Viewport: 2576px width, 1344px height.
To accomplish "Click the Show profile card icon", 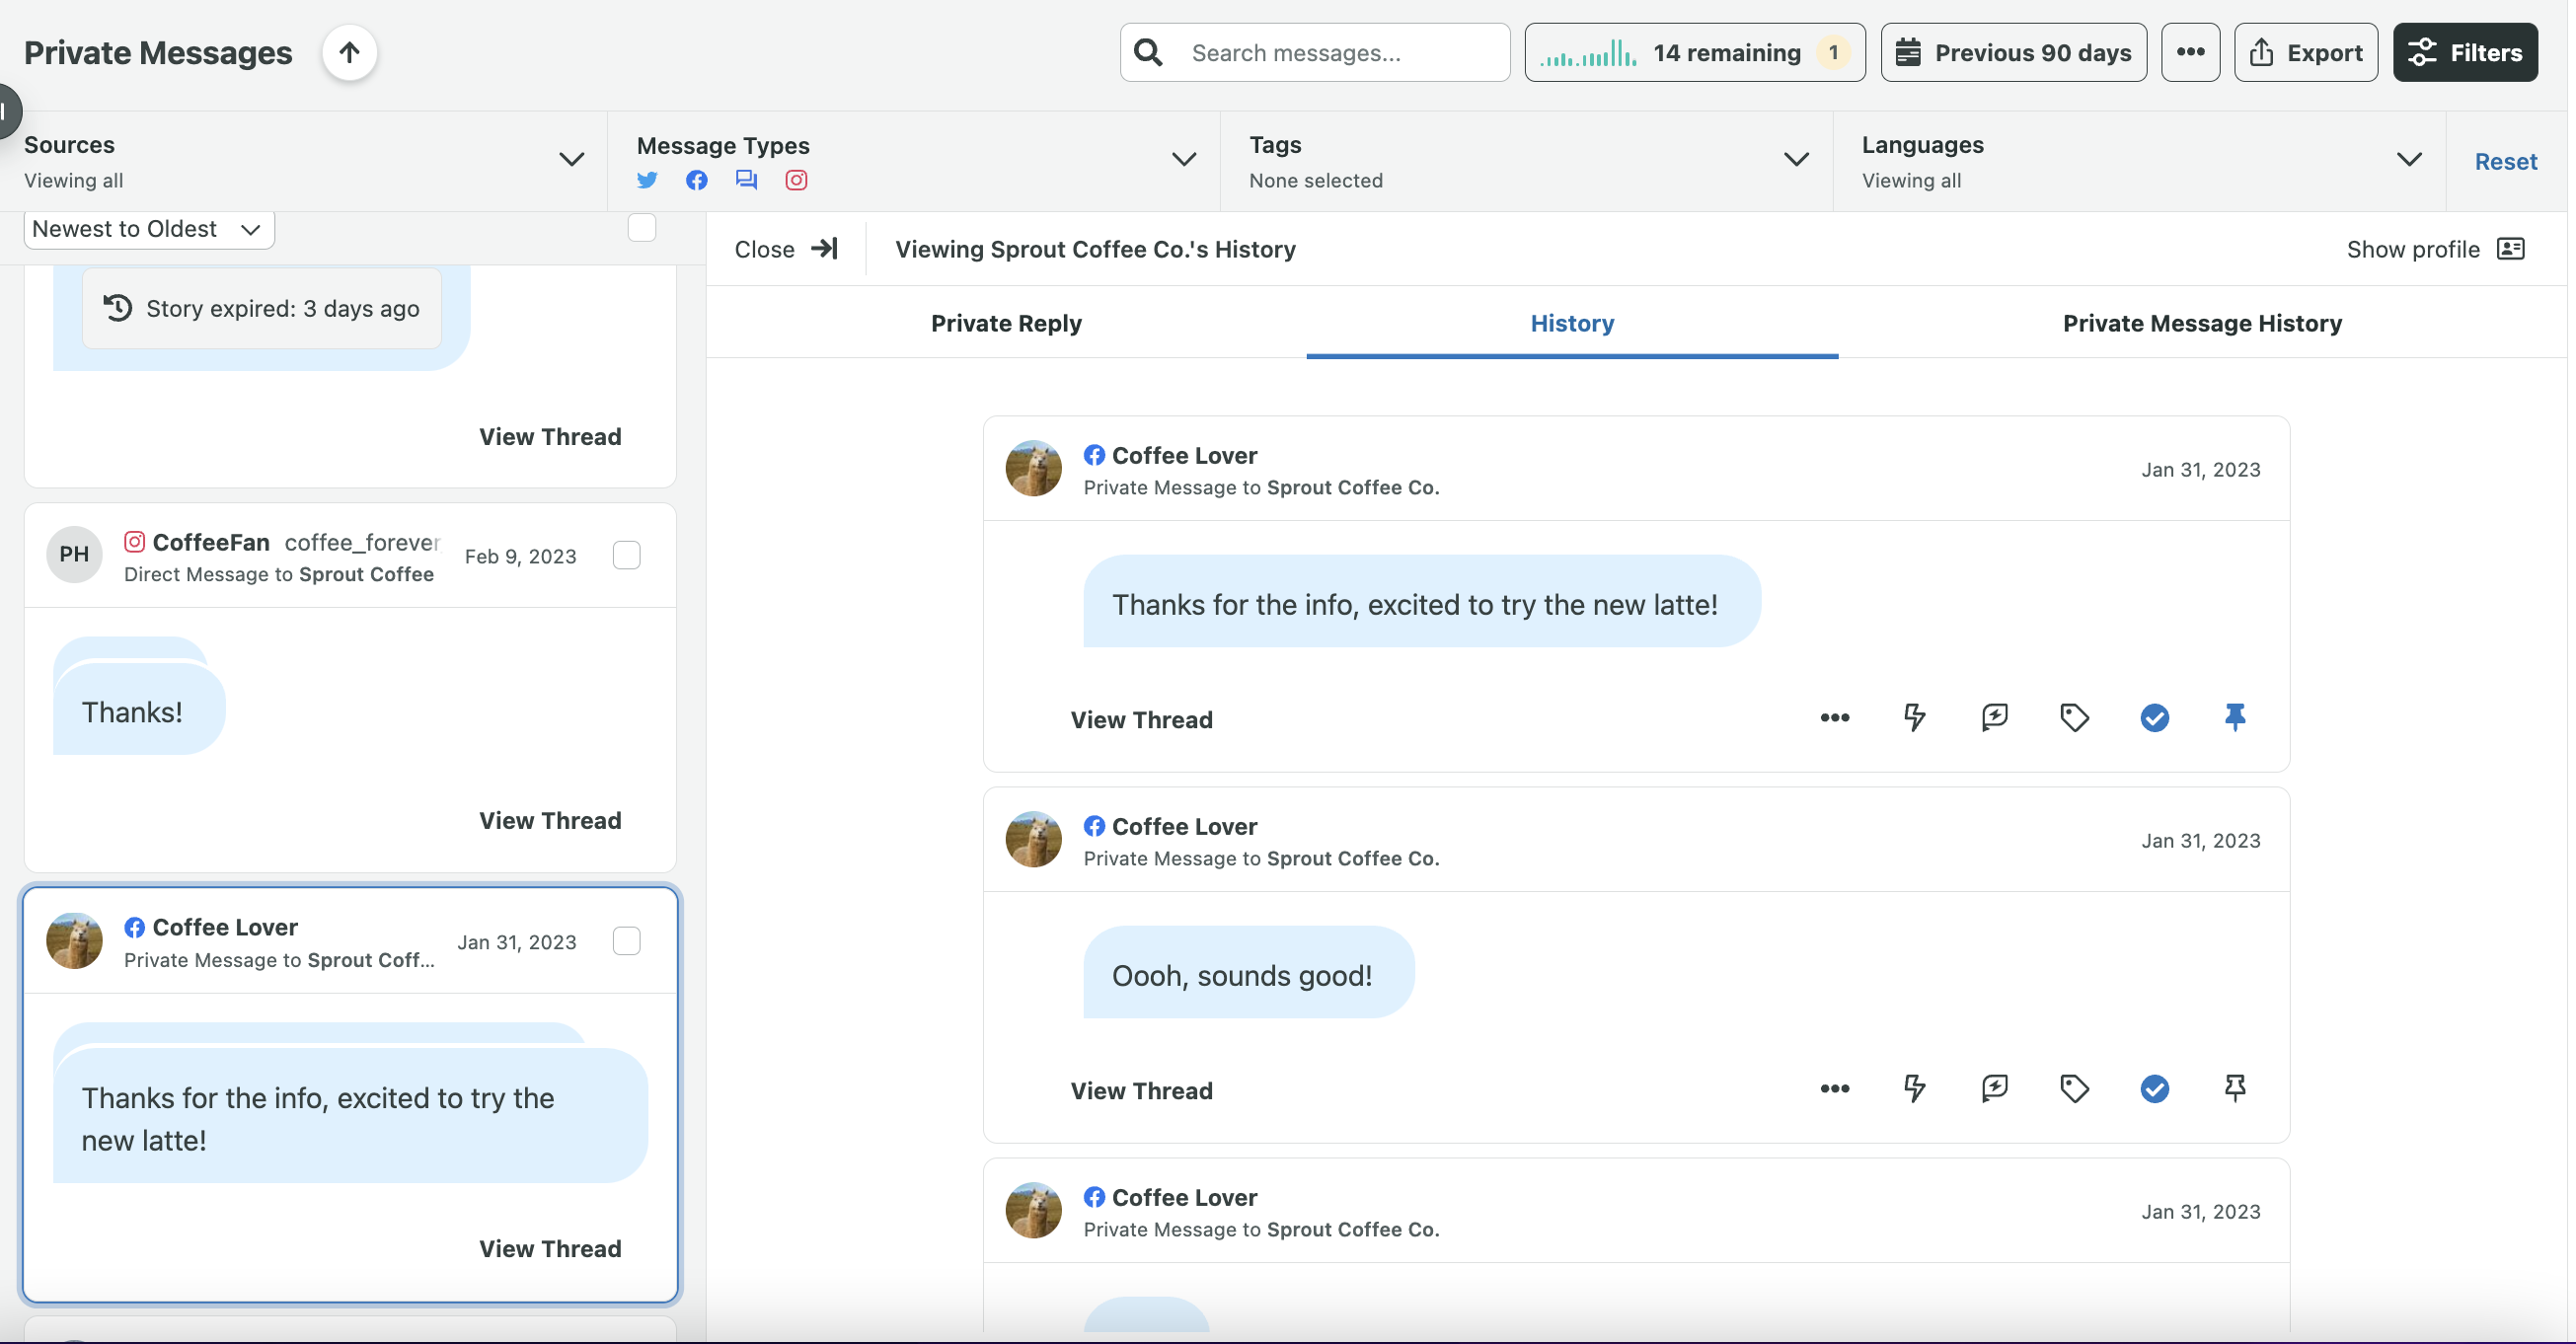I will (2511, 248).
